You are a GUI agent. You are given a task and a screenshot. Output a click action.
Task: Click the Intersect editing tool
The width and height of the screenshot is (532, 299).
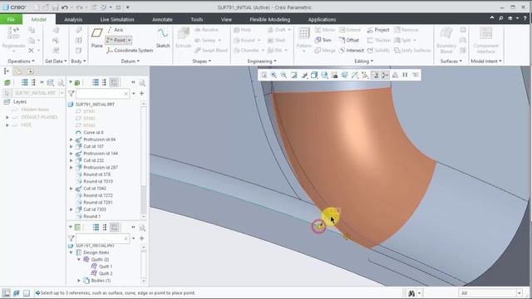(352, 50)
